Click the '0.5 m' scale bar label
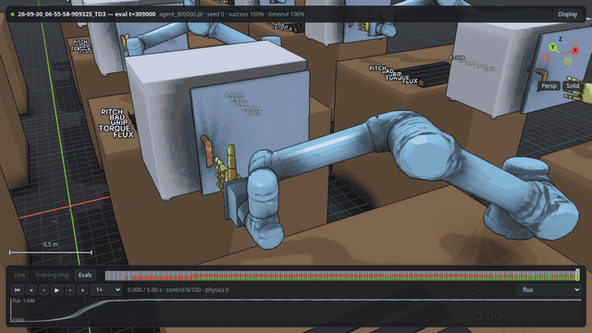This screenshot has height=333, width=592. pyautogui.click(x=51, y=244)
